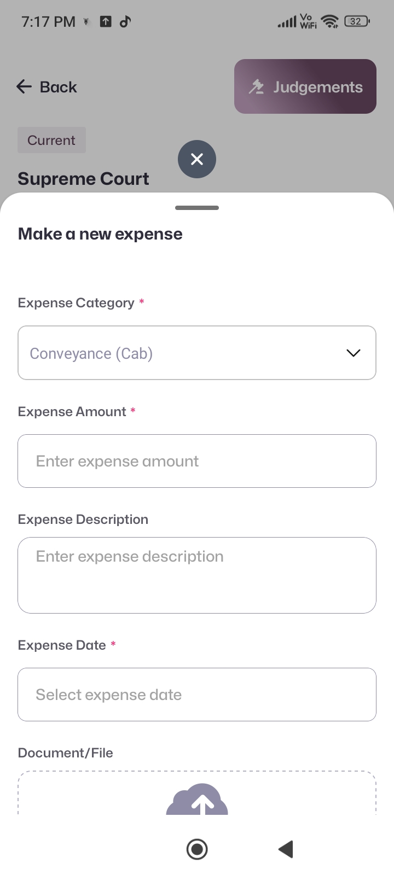Tap the battery indicator icon
This screenshot has height=875, width=394.
pos(357,21)
